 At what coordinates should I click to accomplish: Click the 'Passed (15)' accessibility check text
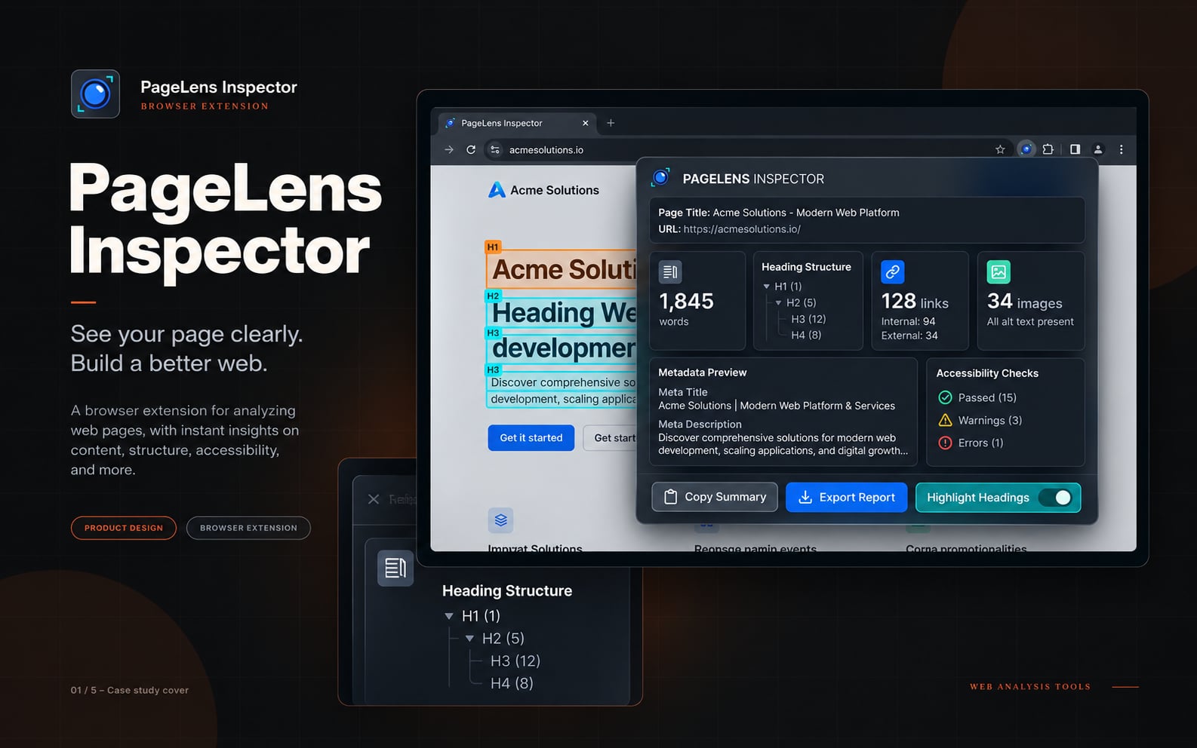pyautogui.click(x=987, y=397)
